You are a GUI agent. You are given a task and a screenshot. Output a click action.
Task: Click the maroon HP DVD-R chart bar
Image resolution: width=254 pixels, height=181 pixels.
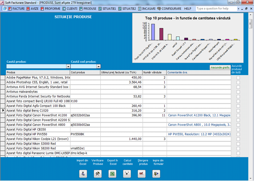[x=161, y=34]
